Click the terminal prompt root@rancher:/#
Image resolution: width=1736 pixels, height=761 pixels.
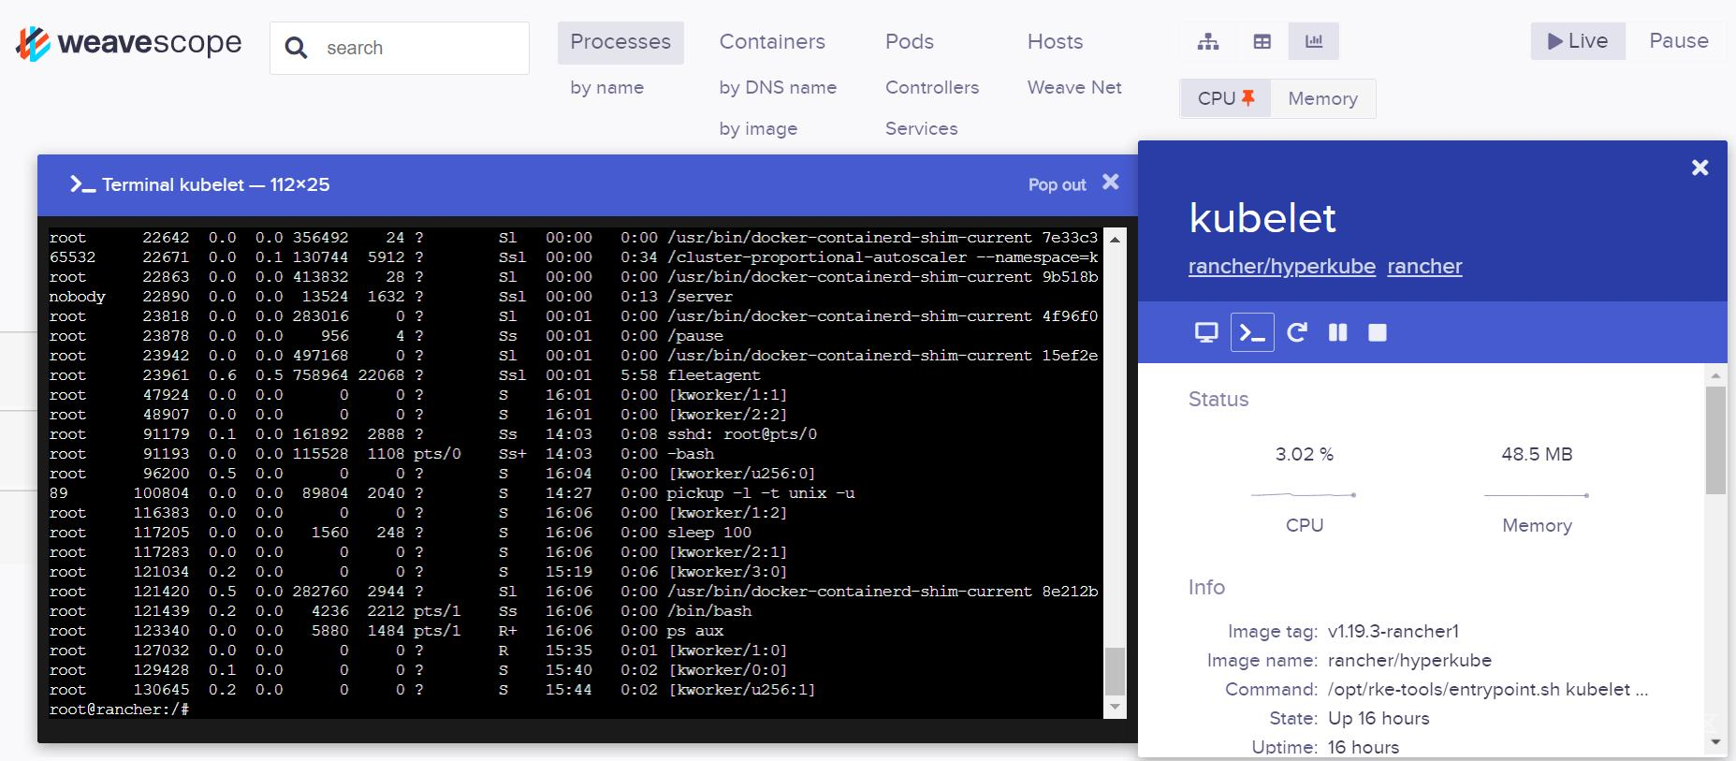click(120, 710)
